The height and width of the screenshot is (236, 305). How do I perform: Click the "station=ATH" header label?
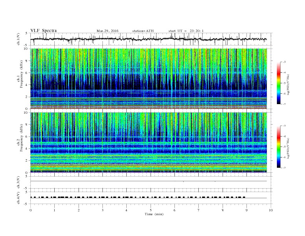[143, 31]
